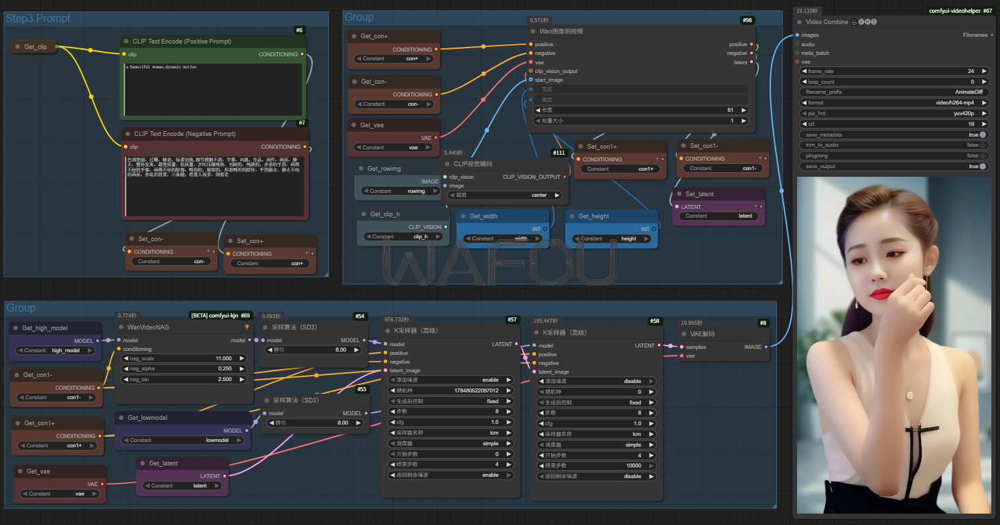Click the LATENT output port on K采样器 #57
1000x525 pixels.
pos(516,344)
